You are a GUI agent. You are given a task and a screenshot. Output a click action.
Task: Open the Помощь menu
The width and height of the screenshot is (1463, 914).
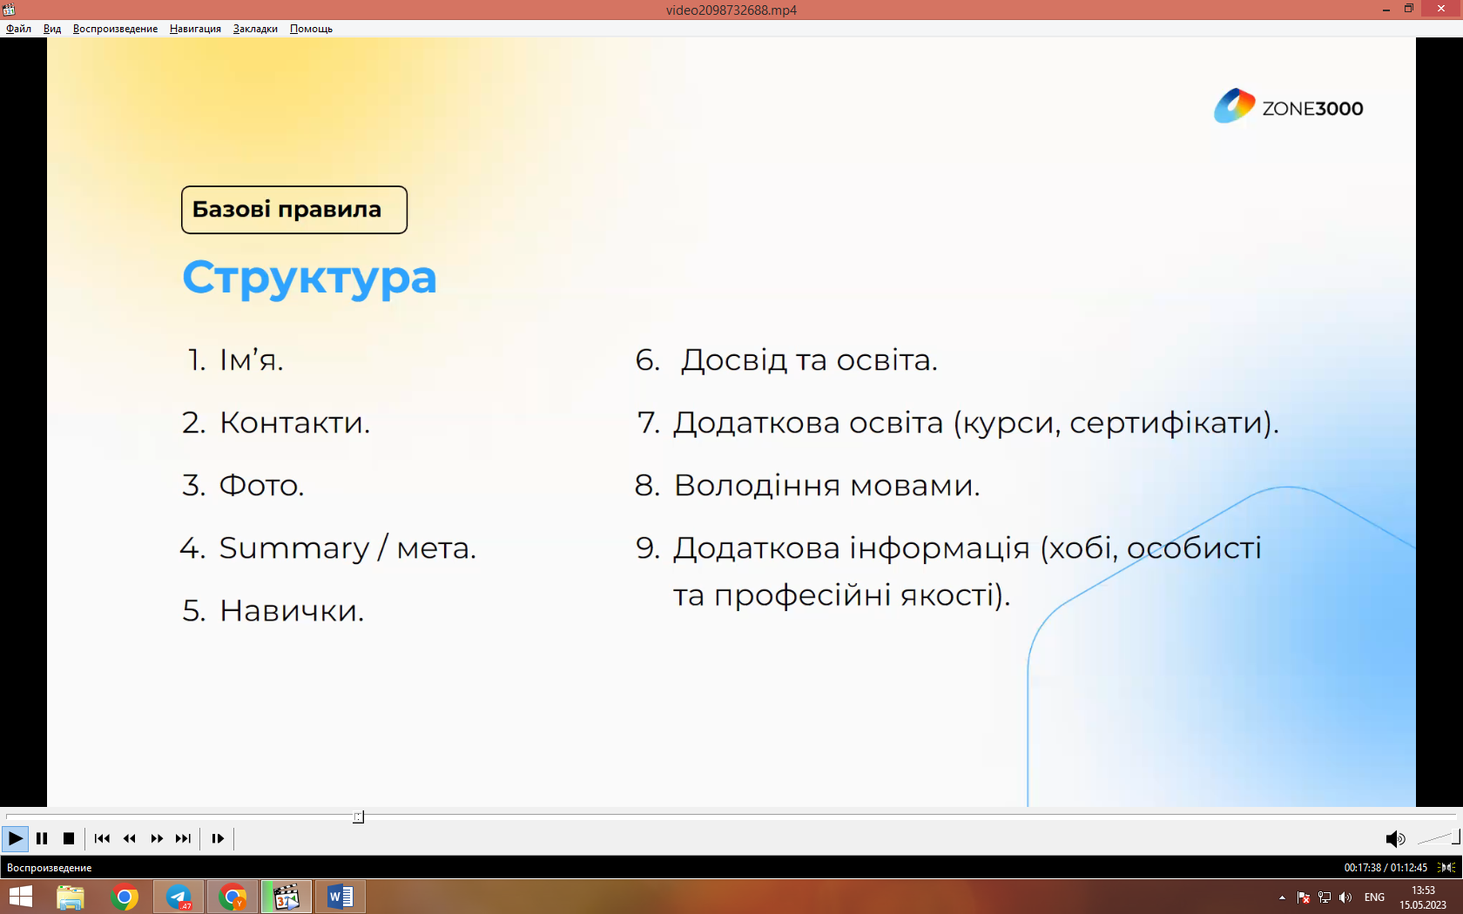coord(311,29)
